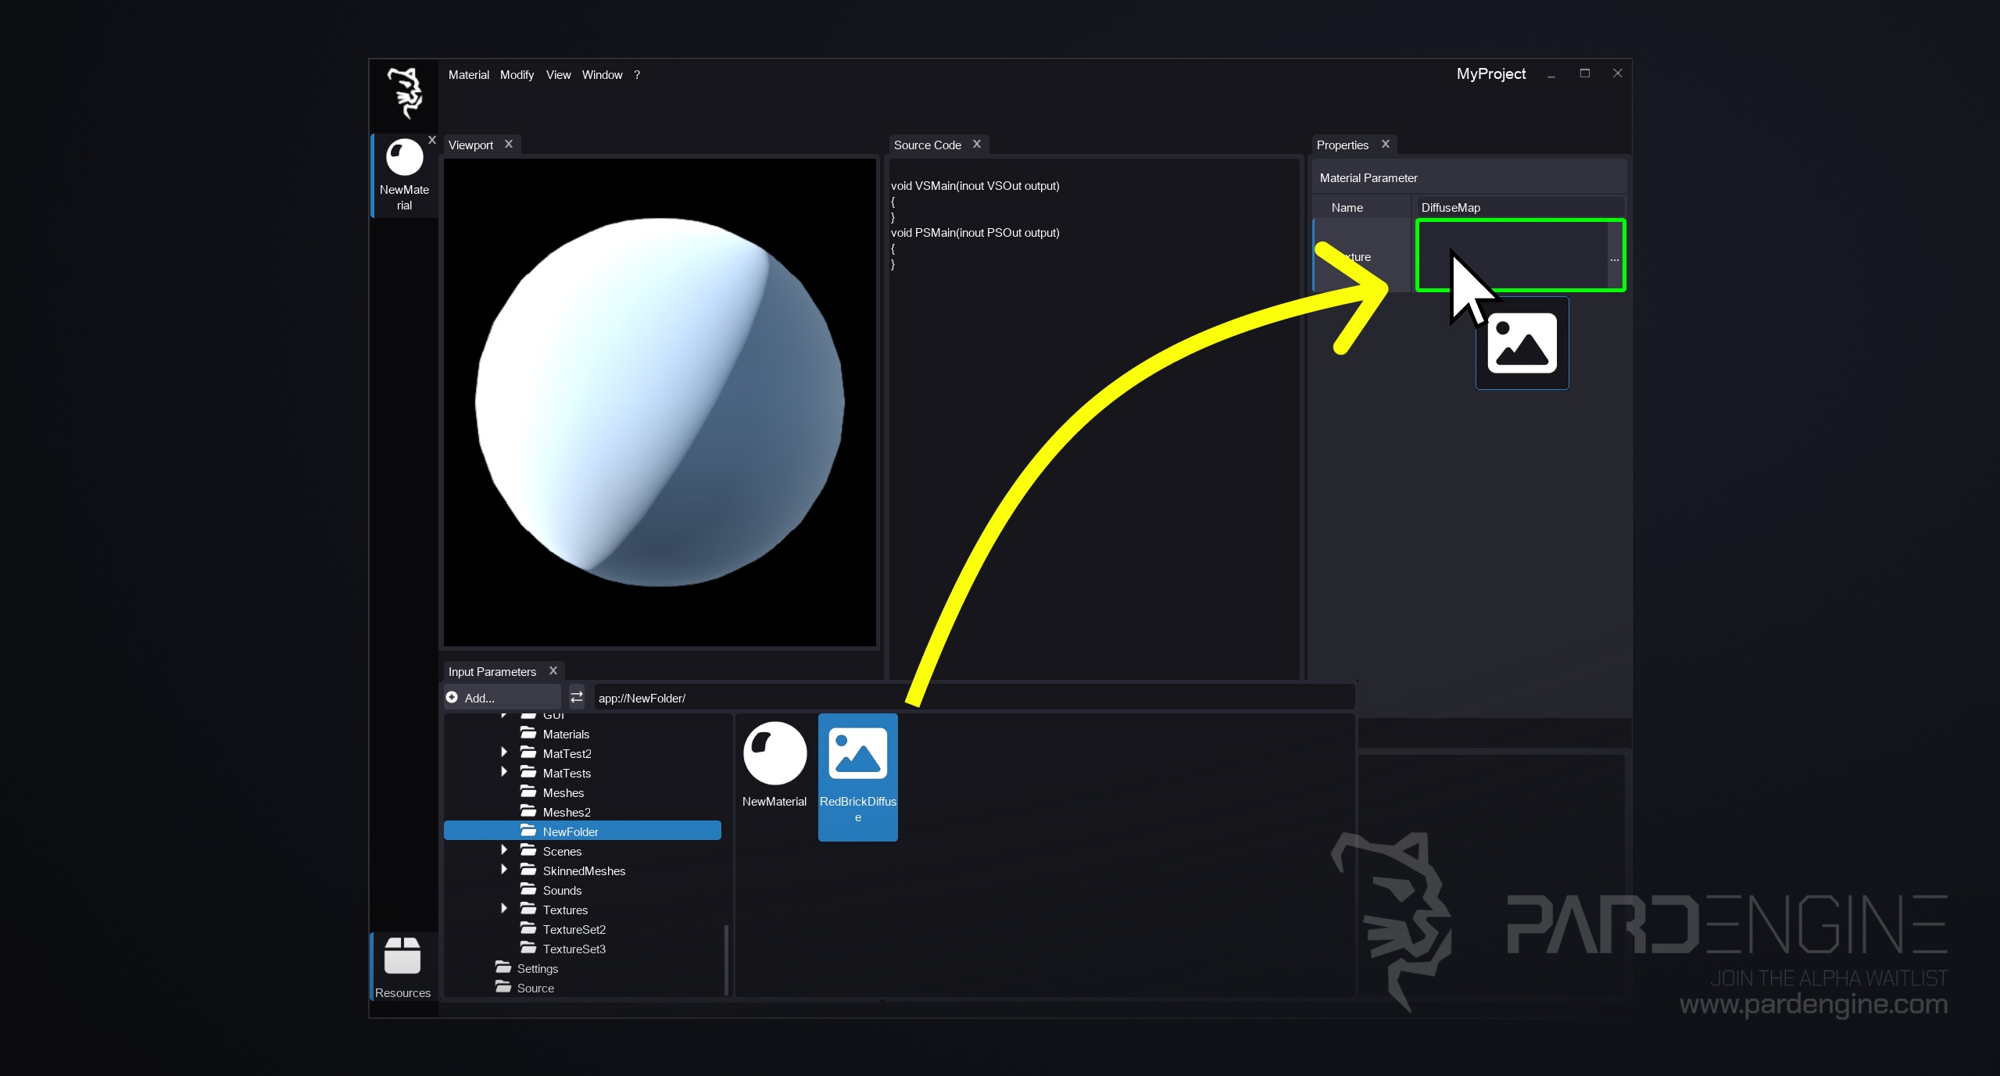
Task: Click the DiffuseMap name field
Action: pos(1519,207)
